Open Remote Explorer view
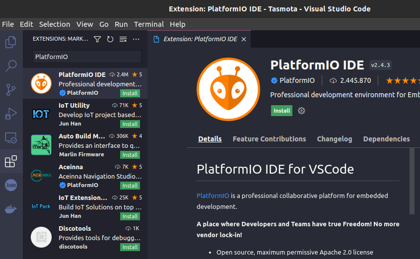 click(11, 138)
